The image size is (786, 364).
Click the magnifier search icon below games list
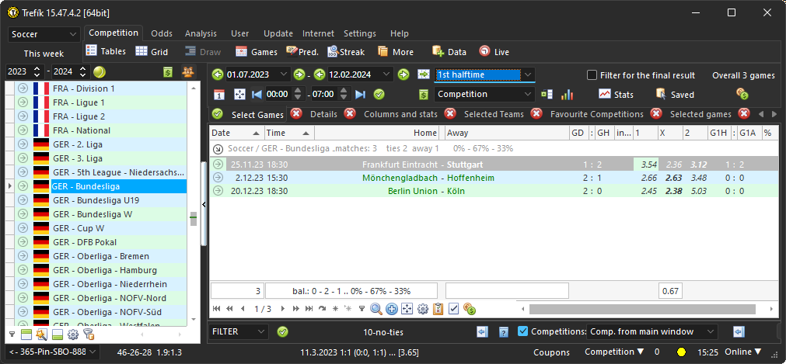pos(376,309)
